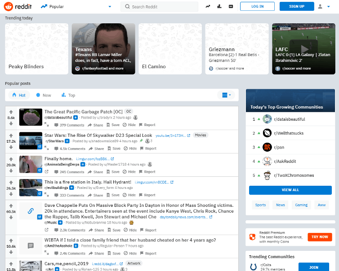Open the Popular trending arrow icon in header

[208, 6]
